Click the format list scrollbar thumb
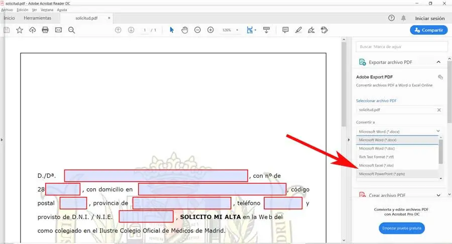 pos(440,151)
